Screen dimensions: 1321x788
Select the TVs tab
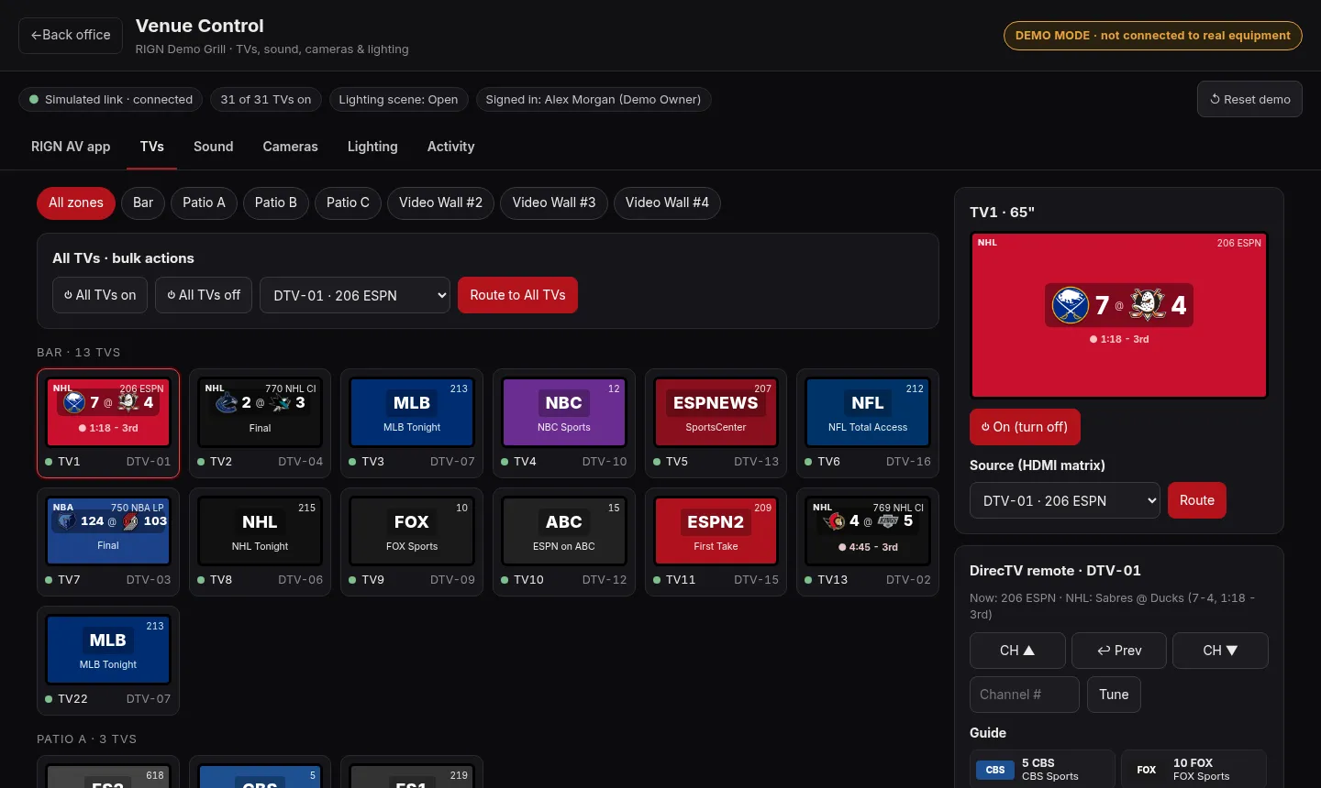[x=152, y=147]
